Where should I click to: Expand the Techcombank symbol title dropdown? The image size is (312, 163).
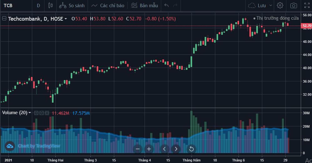(66, 19)
